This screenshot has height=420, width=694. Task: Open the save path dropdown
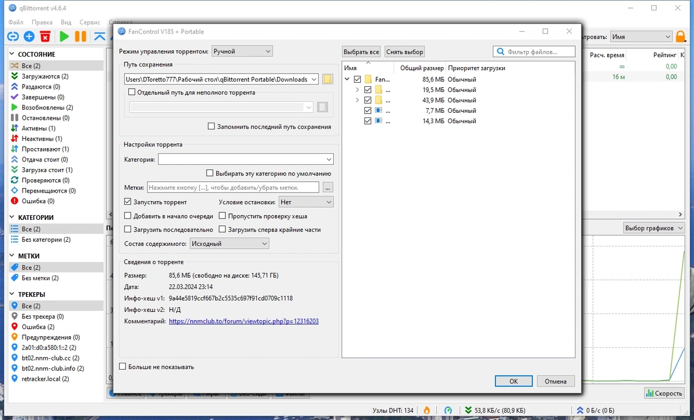click(313, 79)
